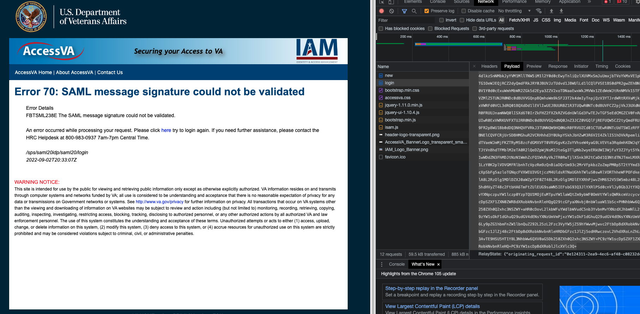Select isam.js request
The image size is (640, 314).
422,127
